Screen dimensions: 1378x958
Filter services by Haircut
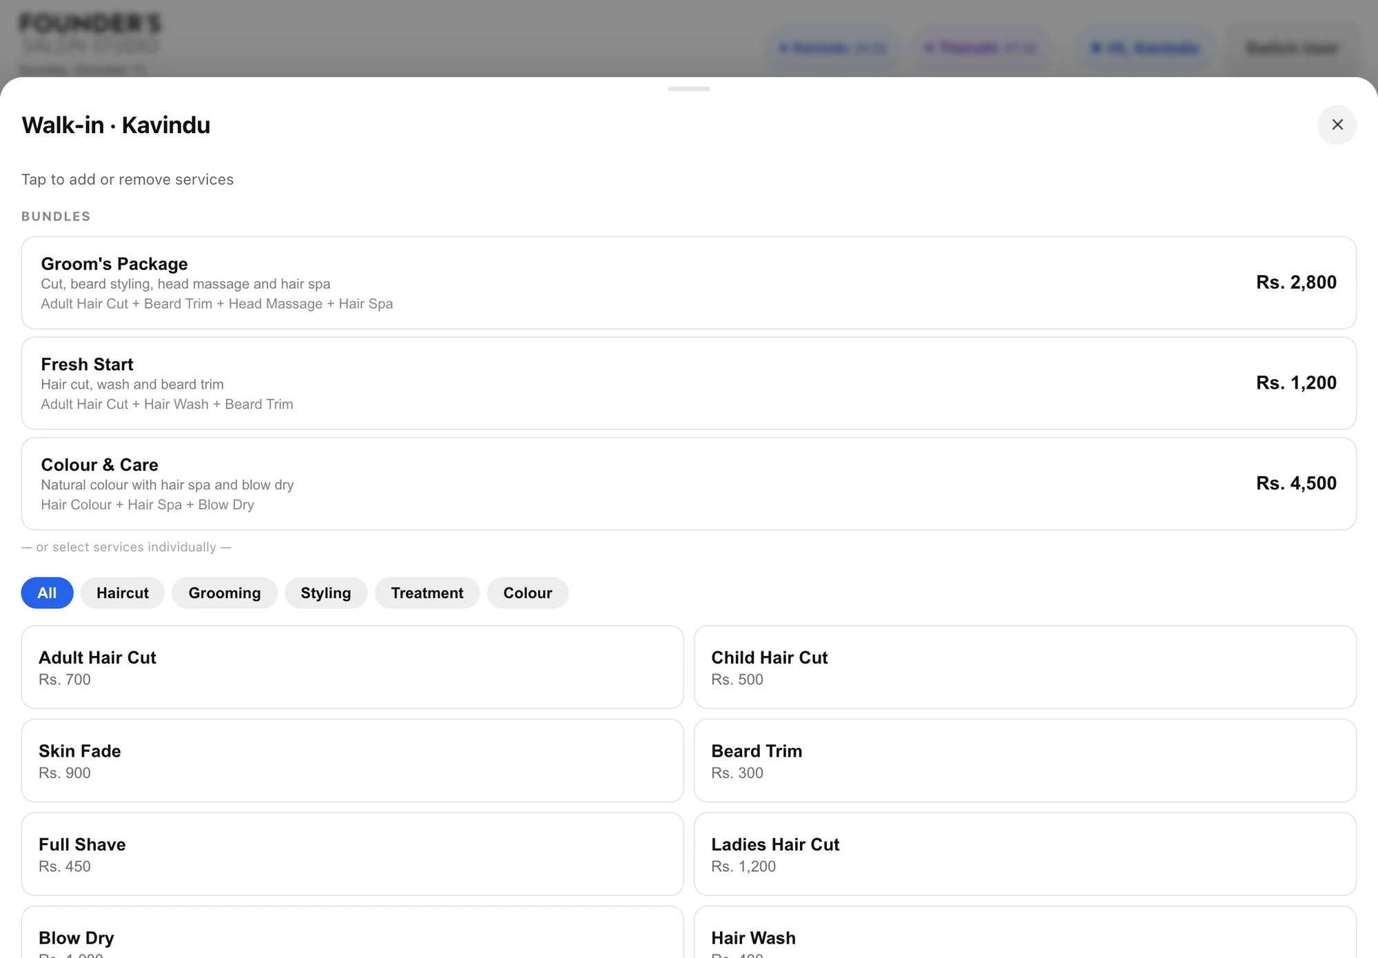click(x=123, y=593)
